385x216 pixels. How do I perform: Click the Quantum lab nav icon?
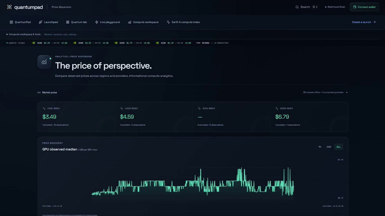point(68,22)
